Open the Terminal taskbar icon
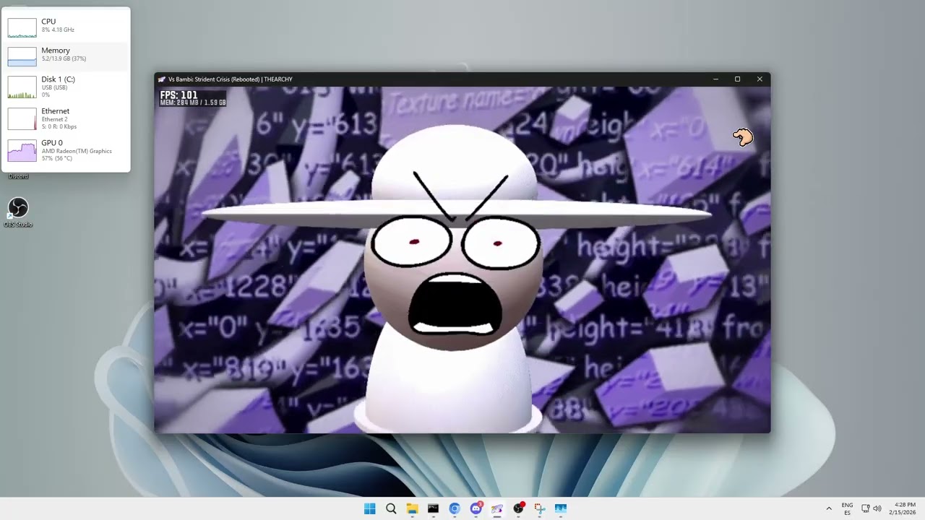The image size is (925, 520). [x=433, y=508]
